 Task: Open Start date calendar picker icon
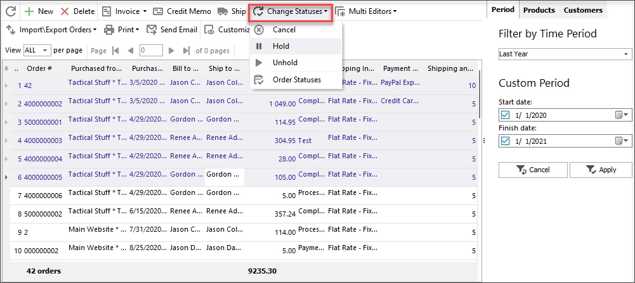pos(621,115)
